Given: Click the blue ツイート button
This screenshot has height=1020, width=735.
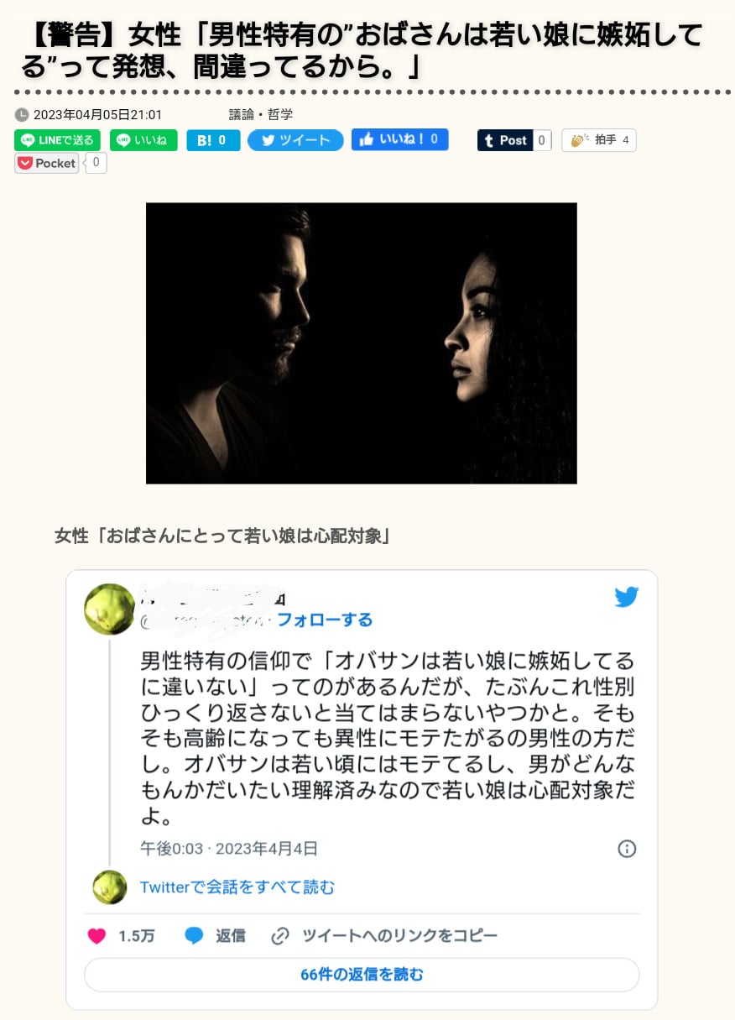Looking at the screenshot, I should click(x=295, y=140).
